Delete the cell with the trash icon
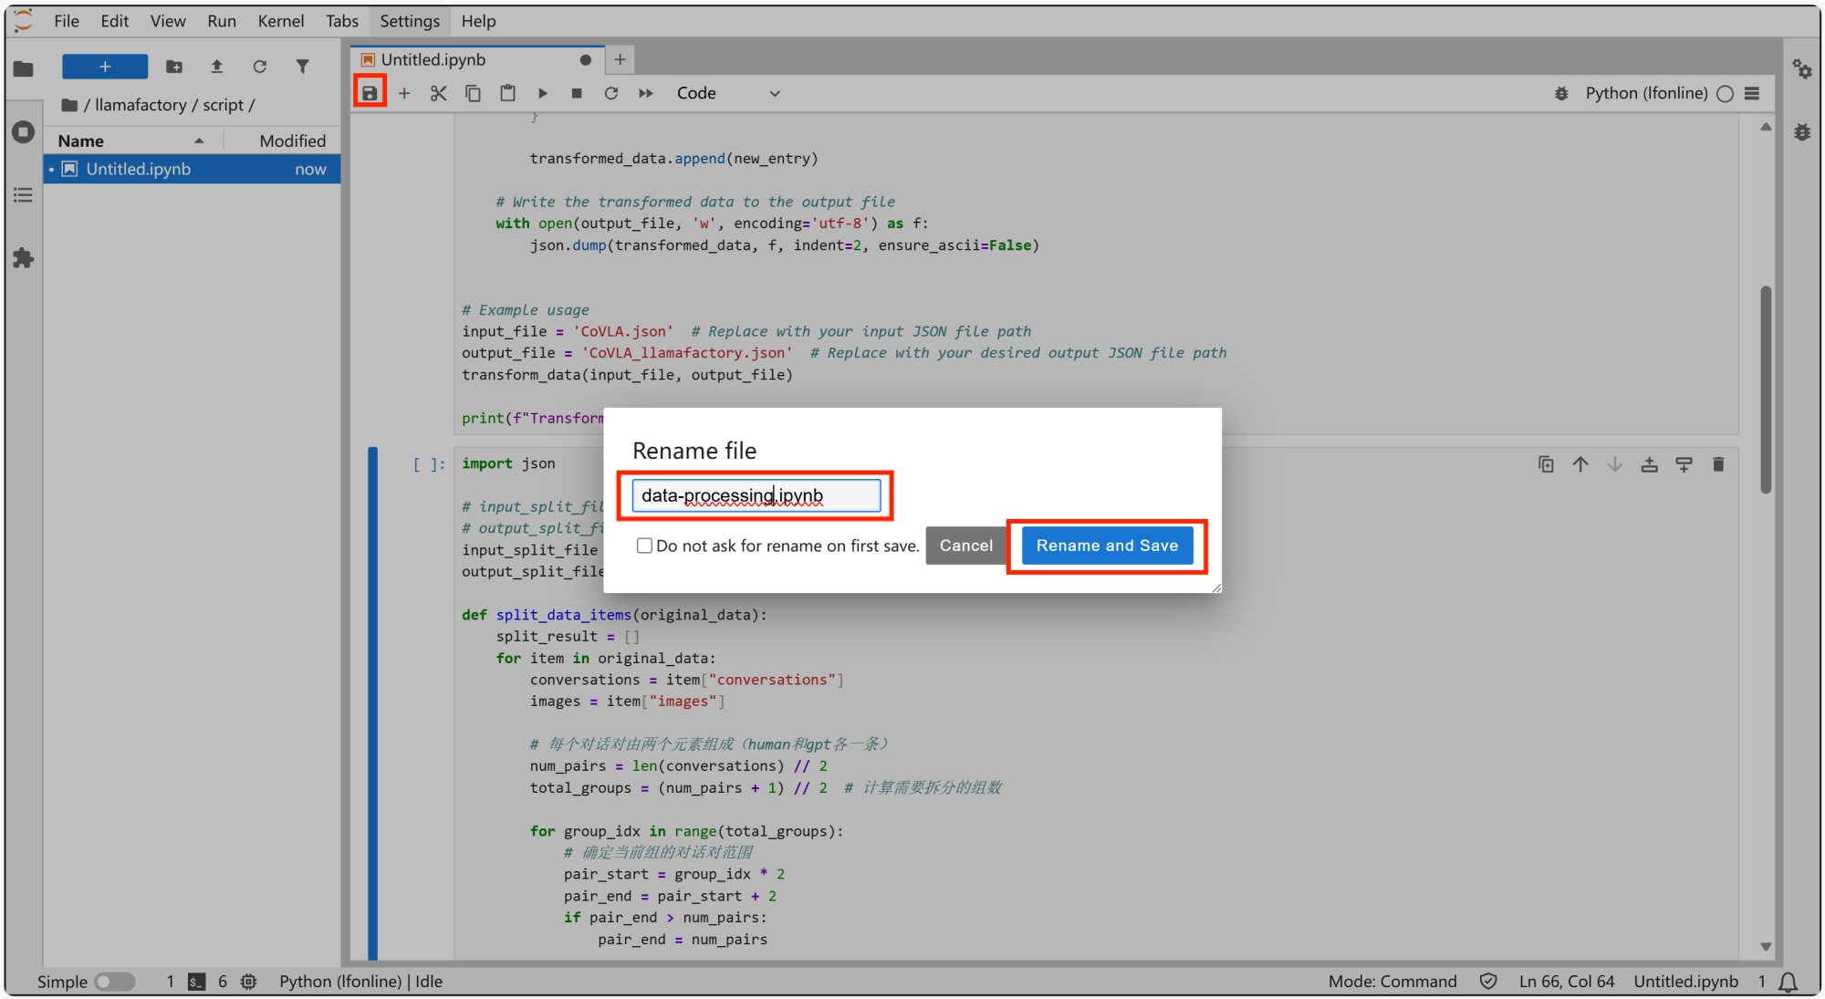 pyautogui.click(x=1718, y=464)
